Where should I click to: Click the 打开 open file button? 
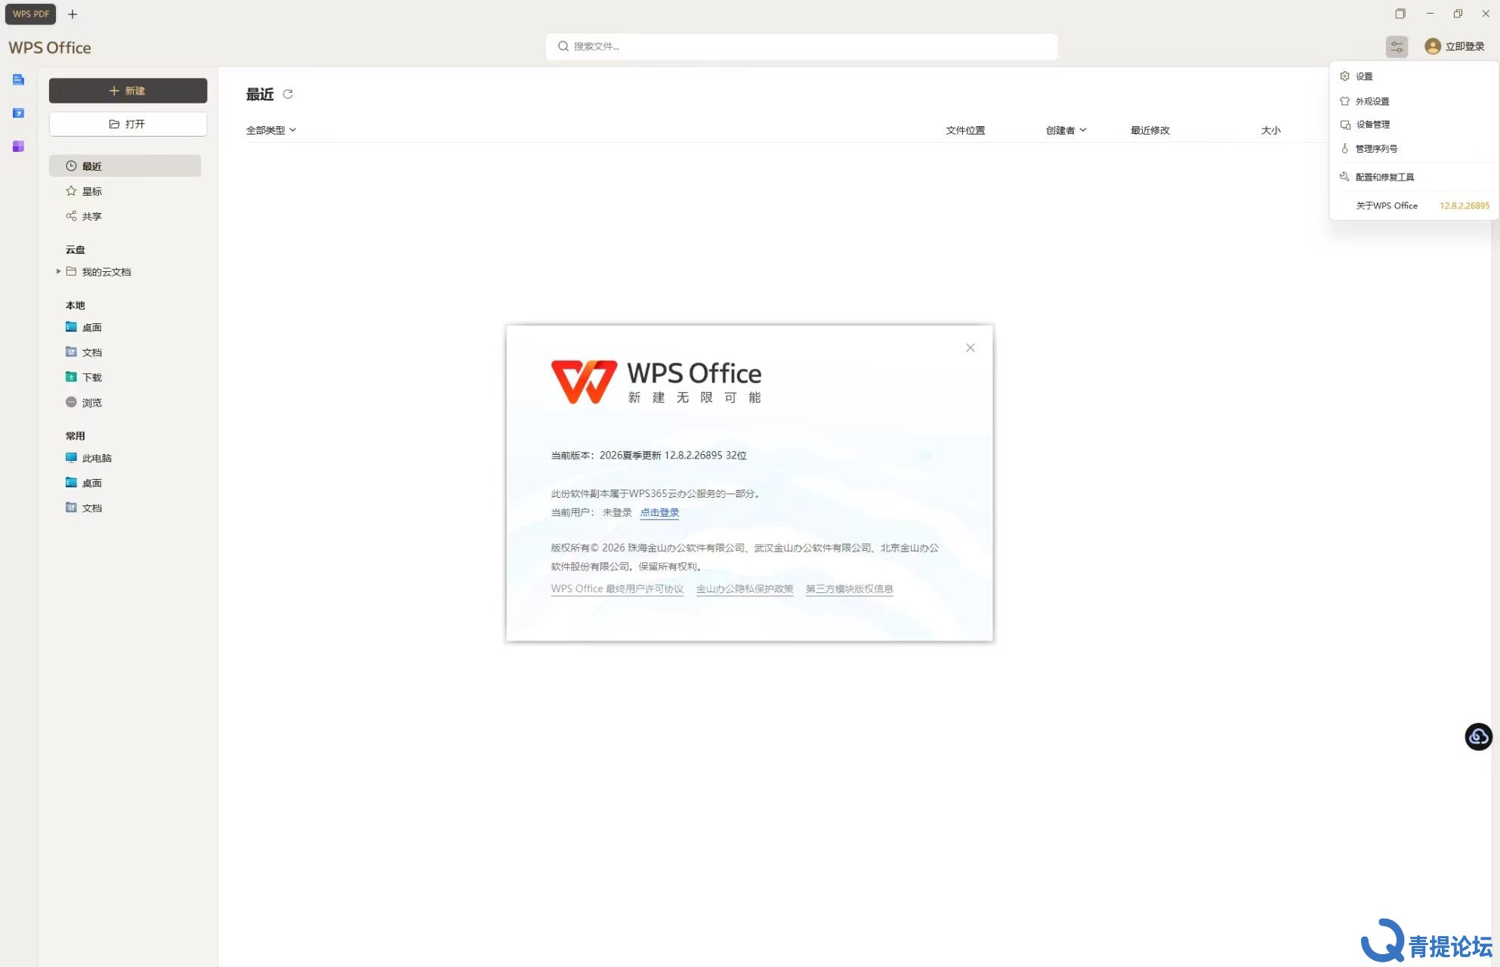click(x=128, y=124)
